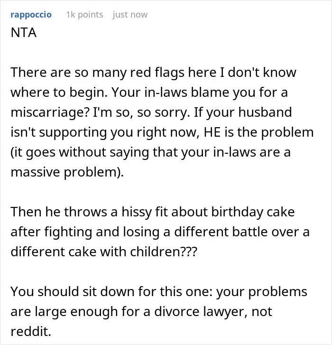Click the sentence 'You should sit down'
The width and height of the screenshot is (332, 345).
159,311
